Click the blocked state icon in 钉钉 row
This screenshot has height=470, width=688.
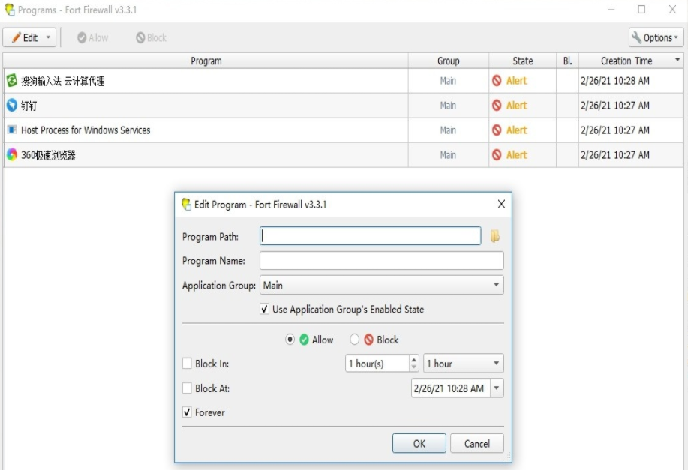(x=497, y=105)
